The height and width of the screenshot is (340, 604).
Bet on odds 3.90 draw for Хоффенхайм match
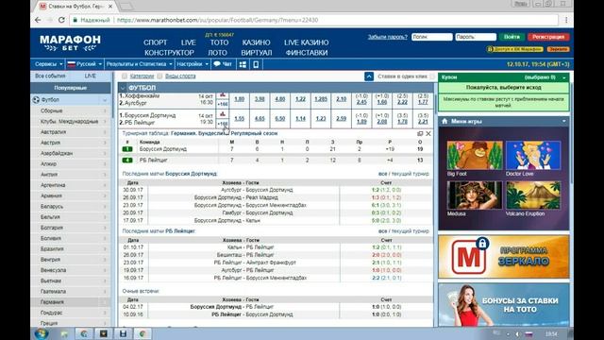click(x=260, y=99)
